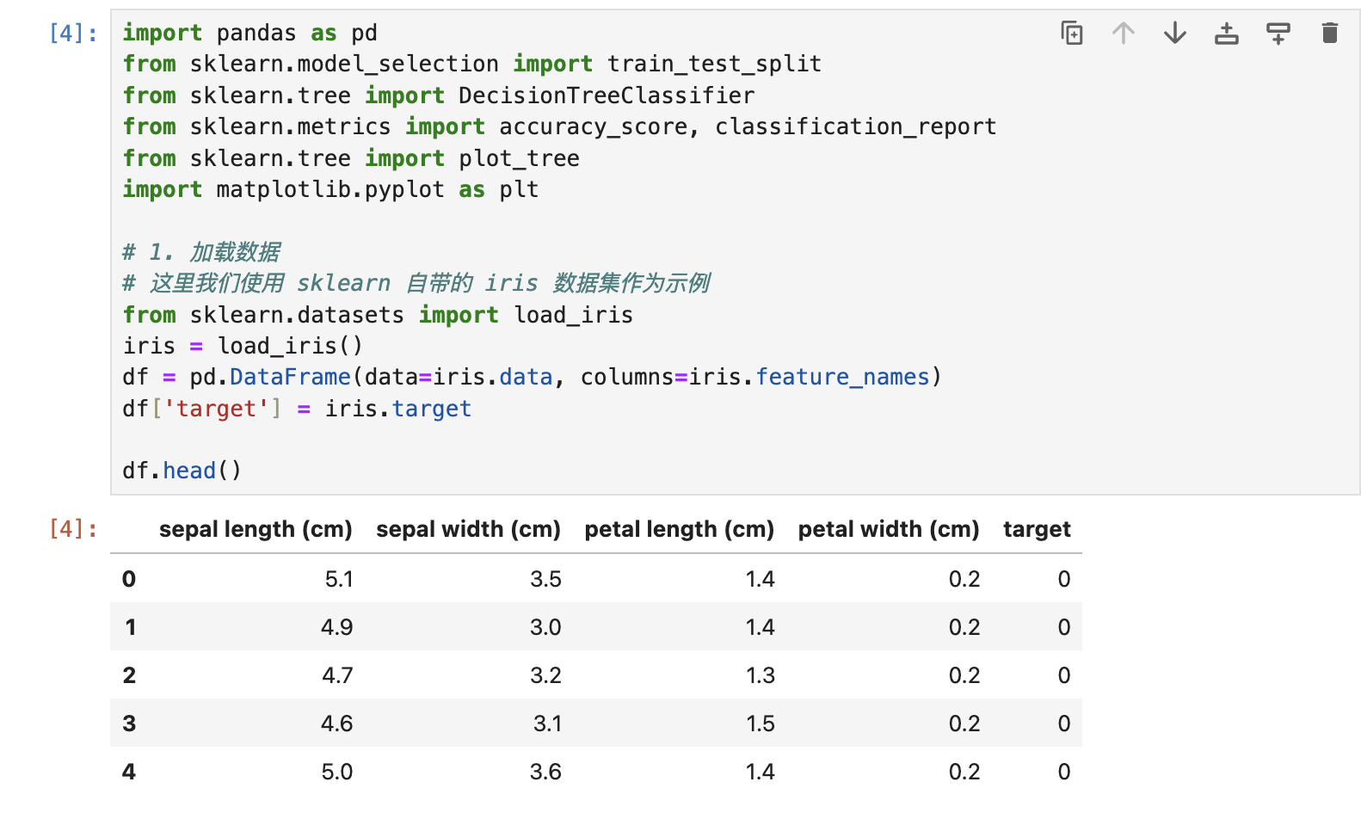The width and height of the screenshot is (1361, 819).
Task: Click the blue [4]: input prompt
Action: 73,34
